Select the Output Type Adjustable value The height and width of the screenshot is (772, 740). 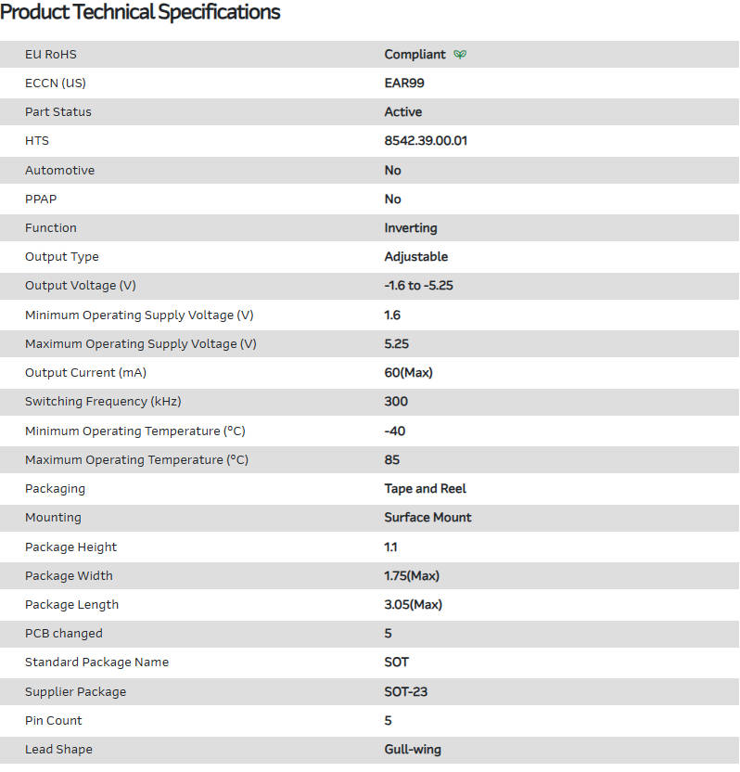pos(415,257)
